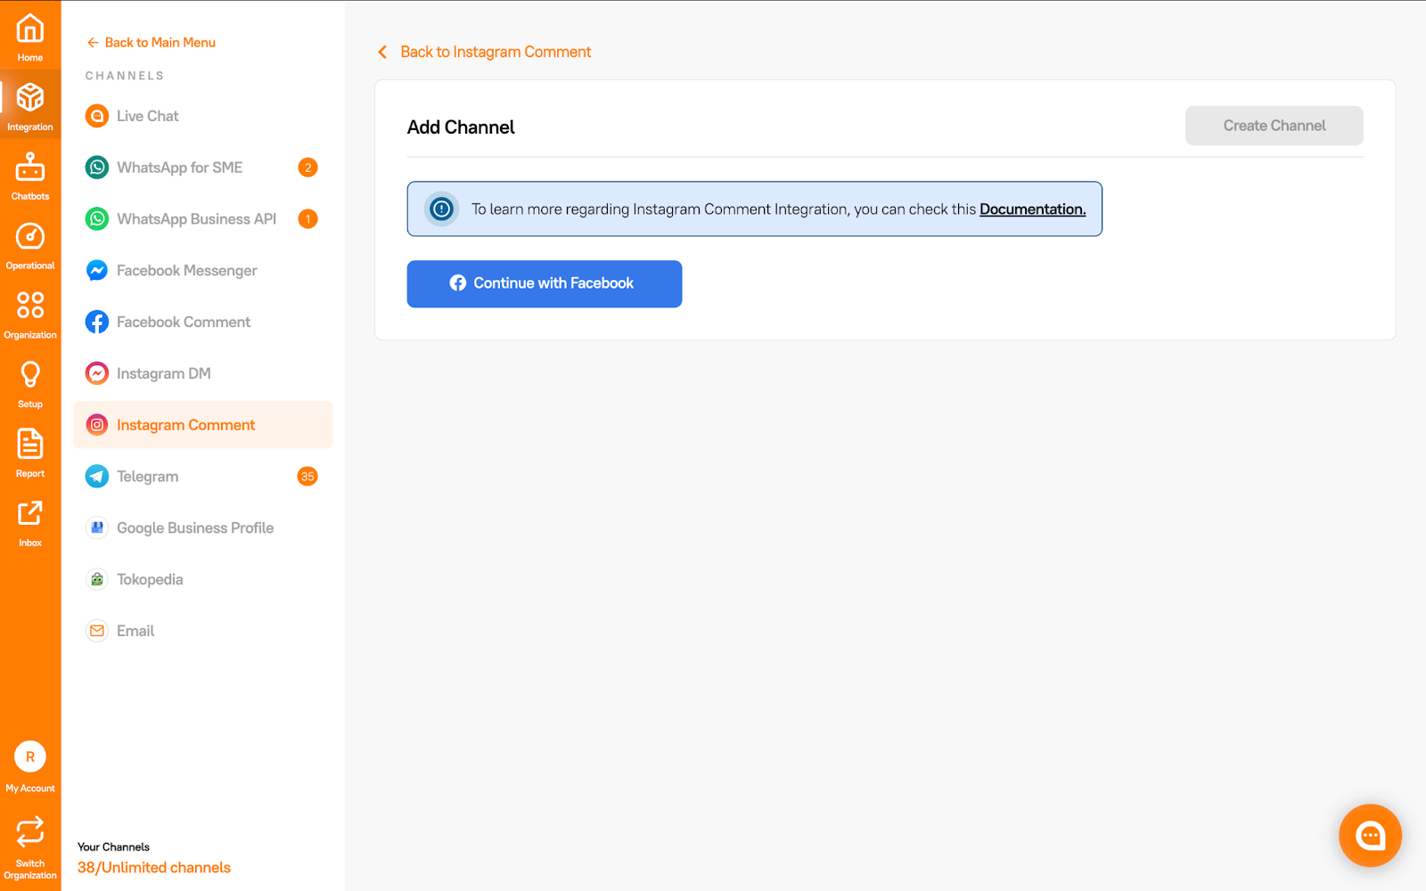Viewport: 1426px width, 891px height.
Task: Open the Organization circles icon
Action: 30,305
